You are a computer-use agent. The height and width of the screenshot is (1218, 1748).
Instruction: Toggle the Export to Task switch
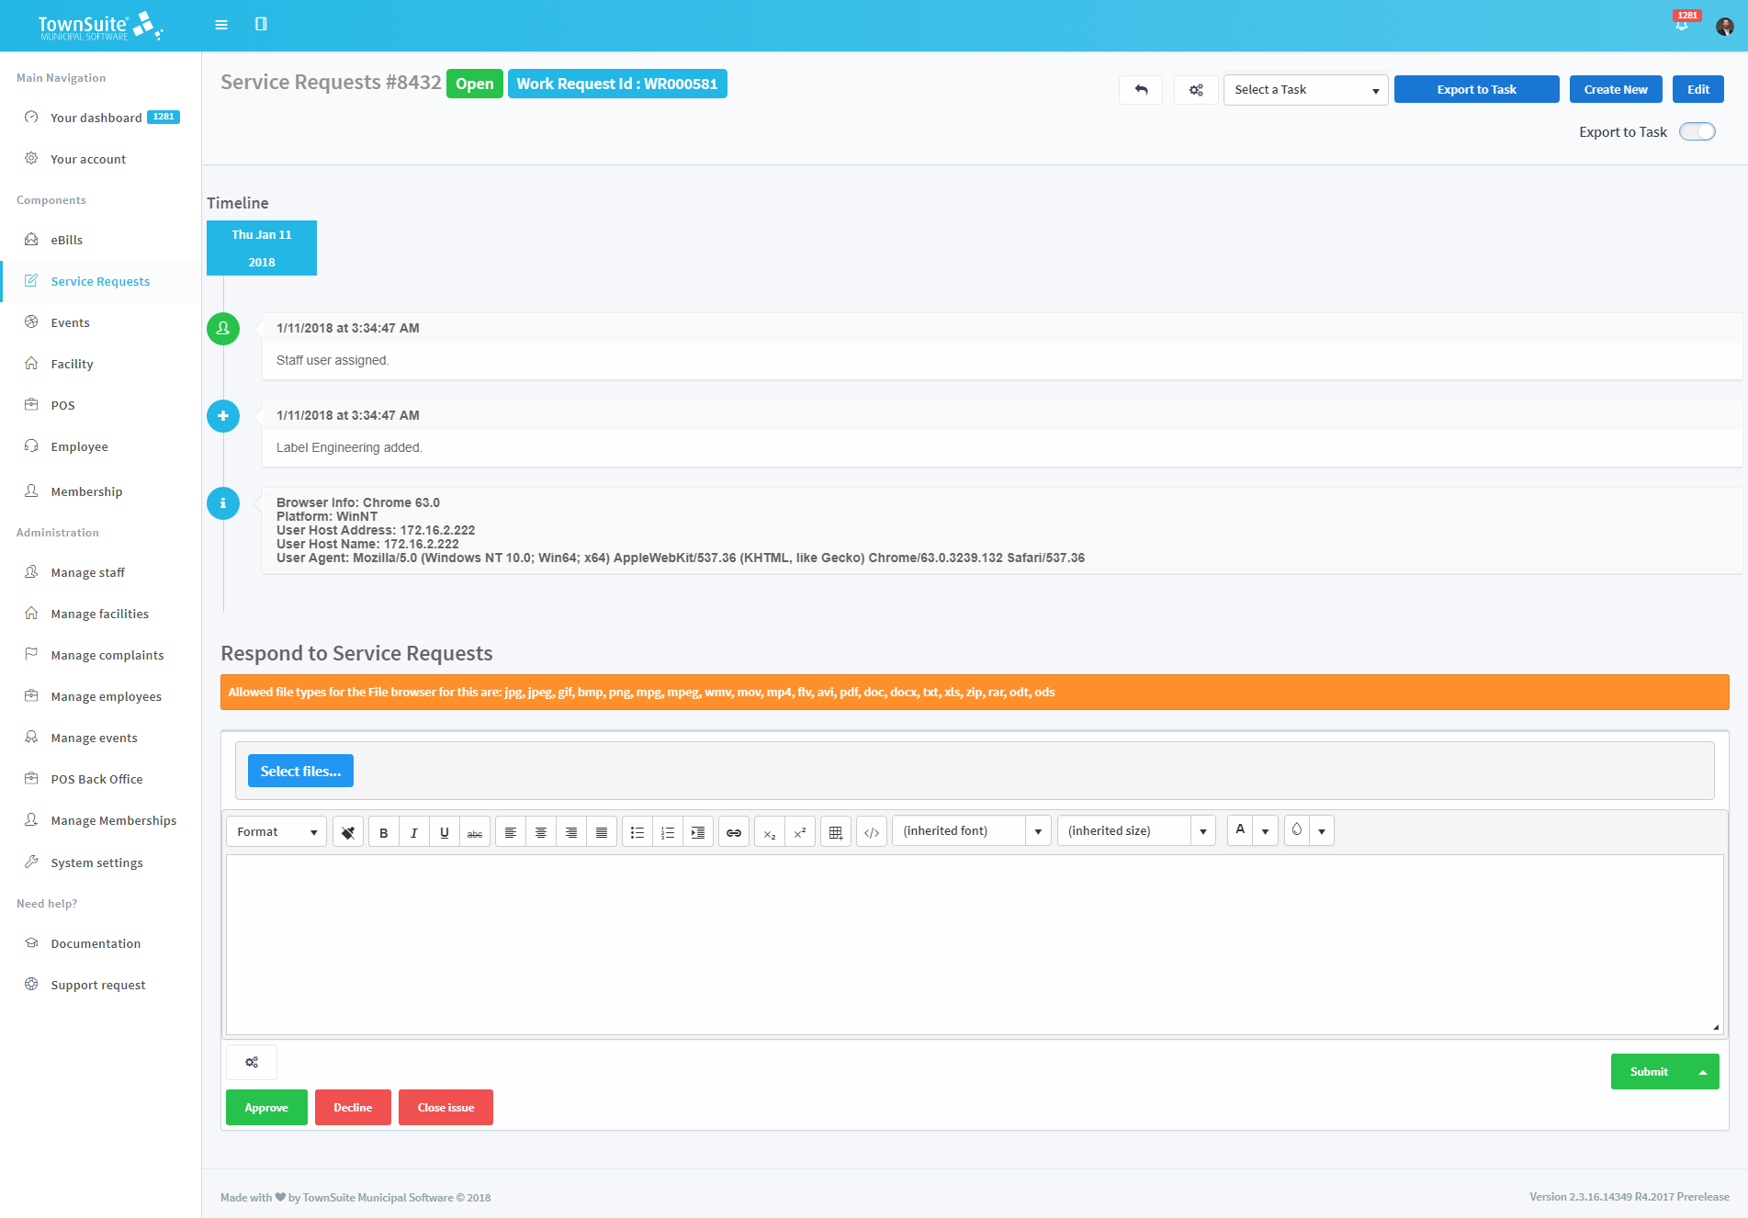point(1697,132)
